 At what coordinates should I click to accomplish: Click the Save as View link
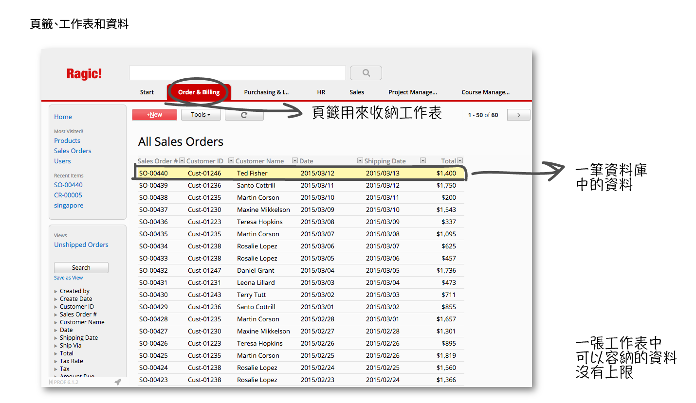point(68,278)
